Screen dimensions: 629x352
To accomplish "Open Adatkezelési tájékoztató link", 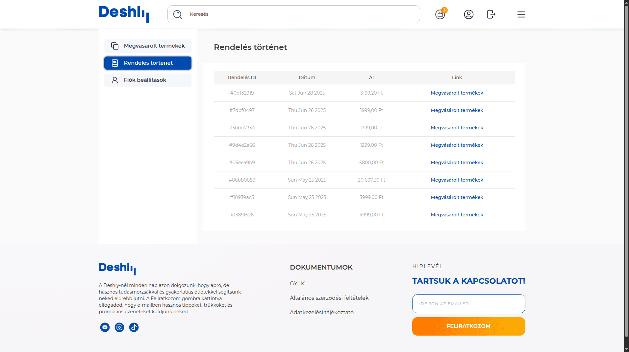I will [x=321, y=312].
